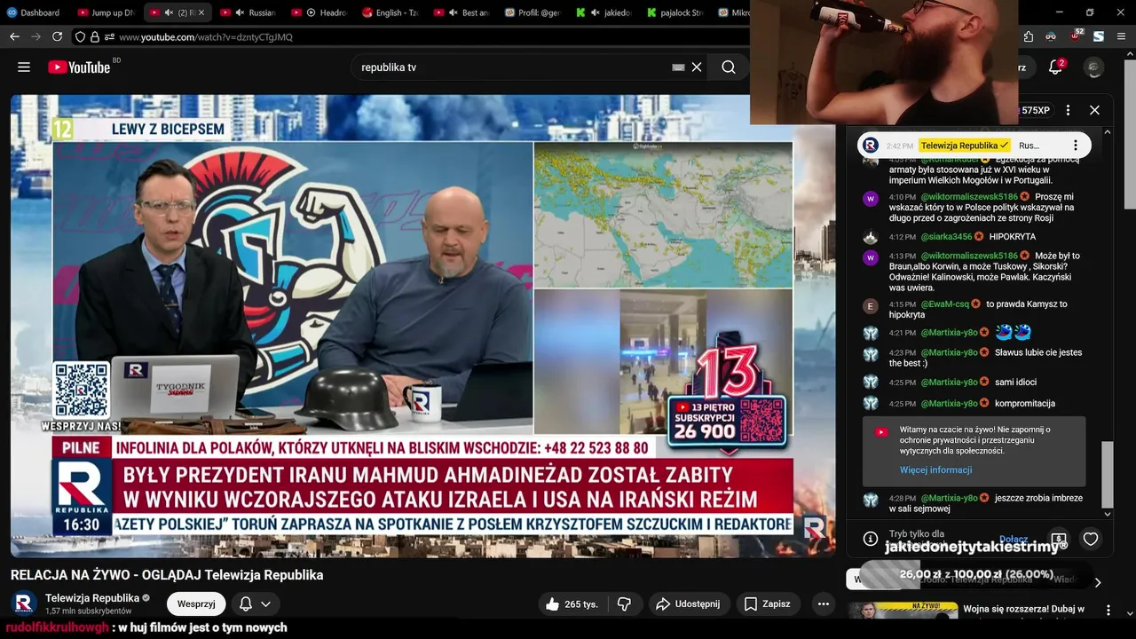Go to YouTube home via logo
Image resolution: width=1136 pixels, height=639 pixels.
[x=79, y=67]
